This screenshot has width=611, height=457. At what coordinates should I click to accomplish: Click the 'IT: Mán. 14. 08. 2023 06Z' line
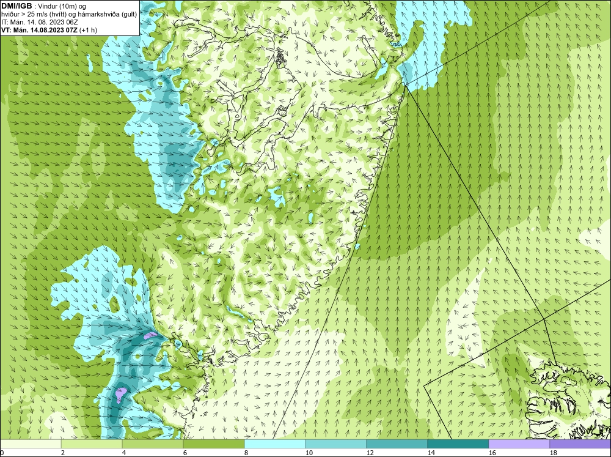39,22
